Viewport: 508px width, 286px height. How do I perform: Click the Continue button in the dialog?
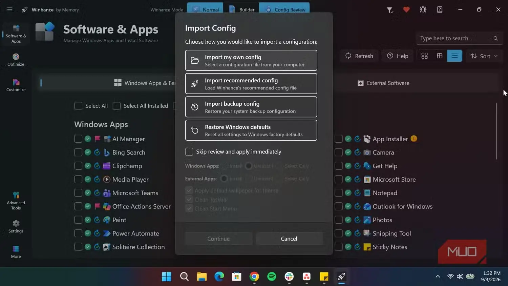219,239
